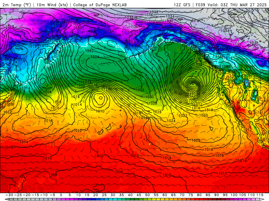
Task: Click the 55 value on temperature scale
Action: pyautogui.click(x=156, y=195)
